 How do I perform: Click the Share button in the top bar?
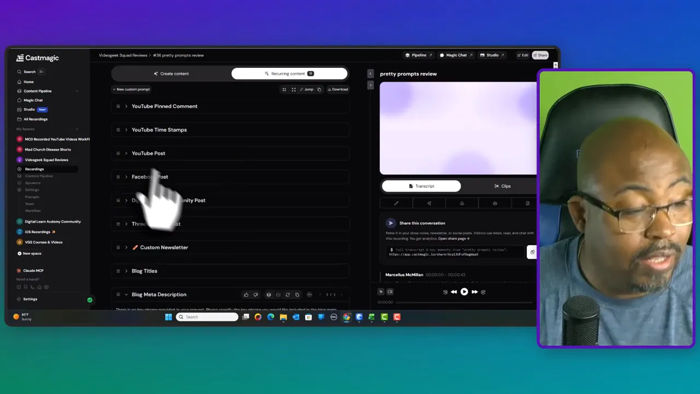(x=540, y=55)
